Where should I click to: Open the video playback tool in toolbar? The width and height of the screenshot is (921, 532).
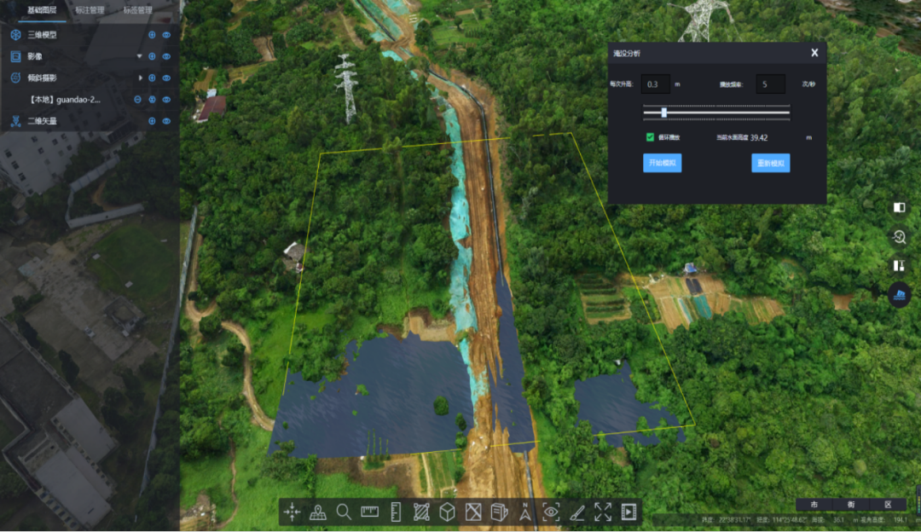pos(629,512)
